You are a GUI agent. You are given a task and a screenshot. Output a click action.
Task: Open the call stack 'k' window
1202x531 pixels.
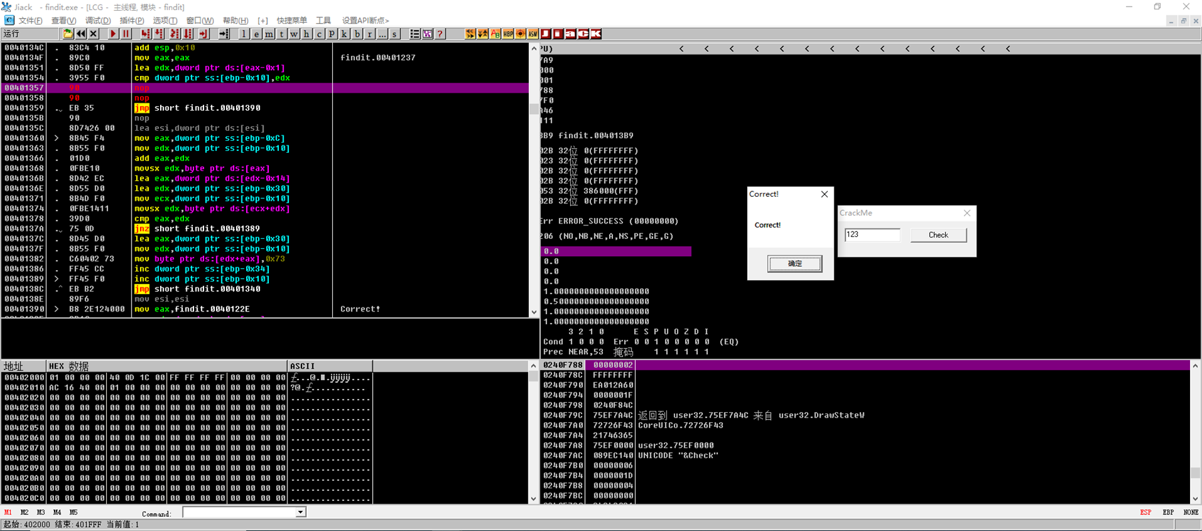pos(344,34)
